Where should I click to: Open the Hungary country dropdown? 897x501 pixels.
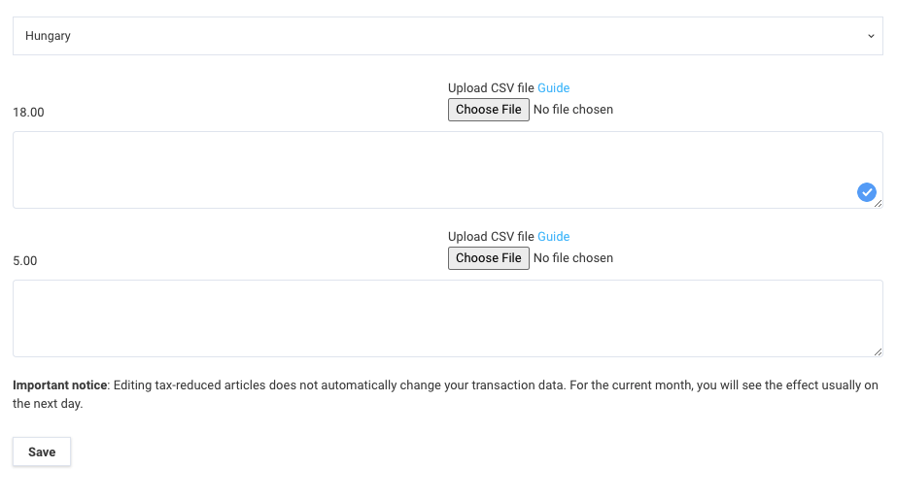pyautogui.click(x=448, y=36)
